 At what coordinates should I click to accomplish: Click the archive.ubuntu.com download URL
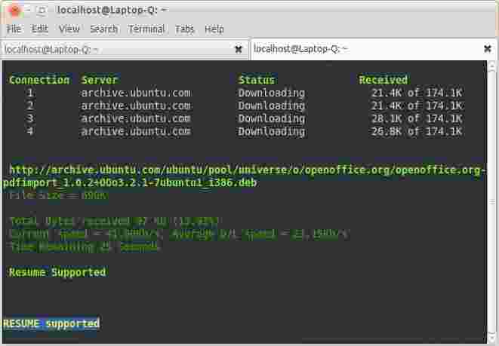tap(246, 170)
